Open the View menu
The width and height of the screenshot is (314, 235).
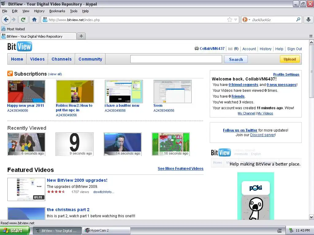tap(26, 11)
